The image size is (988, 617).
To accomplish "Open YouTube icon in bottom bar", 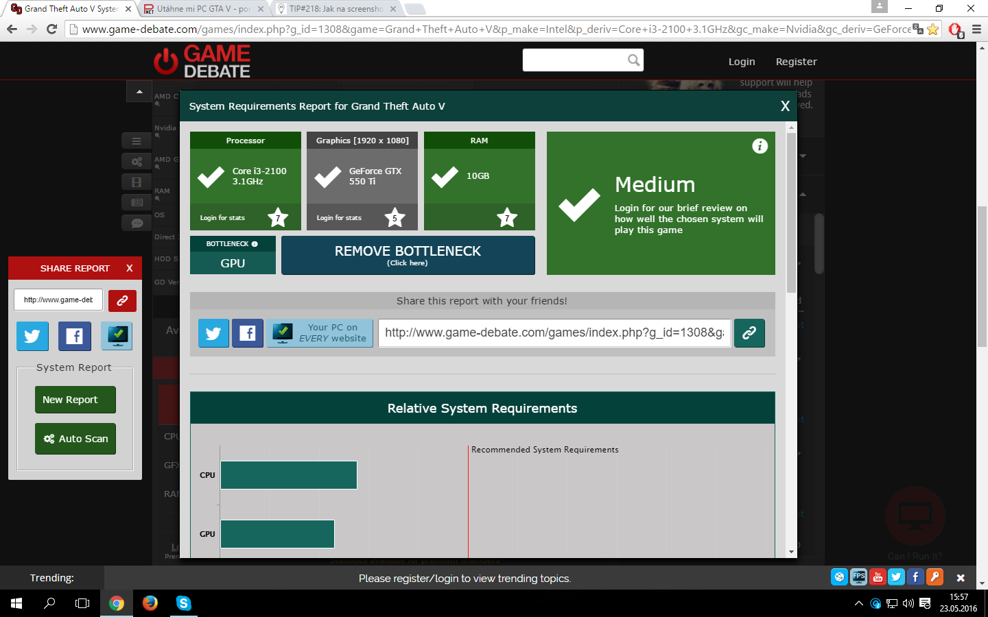I will (878, 577).
